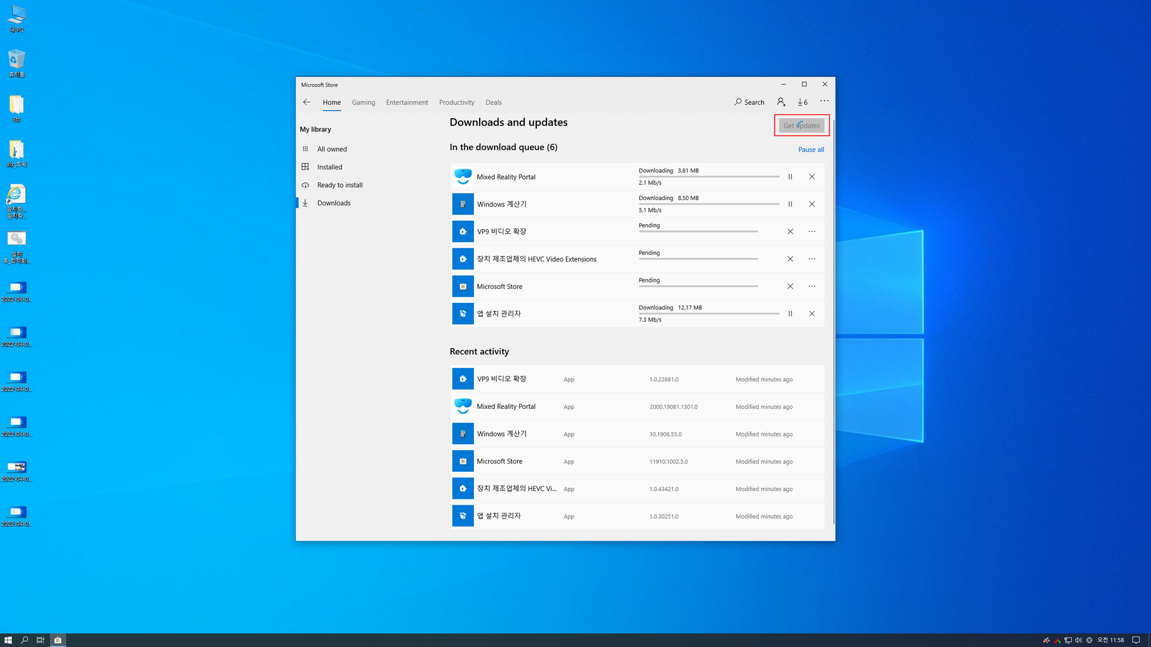Select the Recycle Bin desktop icon

click(17, 64)
